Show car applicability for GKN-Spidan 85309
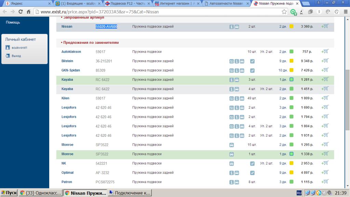The image size is (350, 197). 242,70
